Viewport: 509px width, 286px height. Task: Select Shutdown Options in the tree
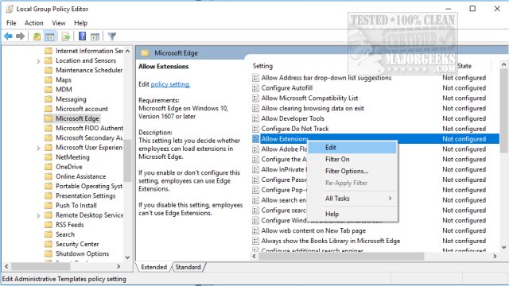click(82, 253)
